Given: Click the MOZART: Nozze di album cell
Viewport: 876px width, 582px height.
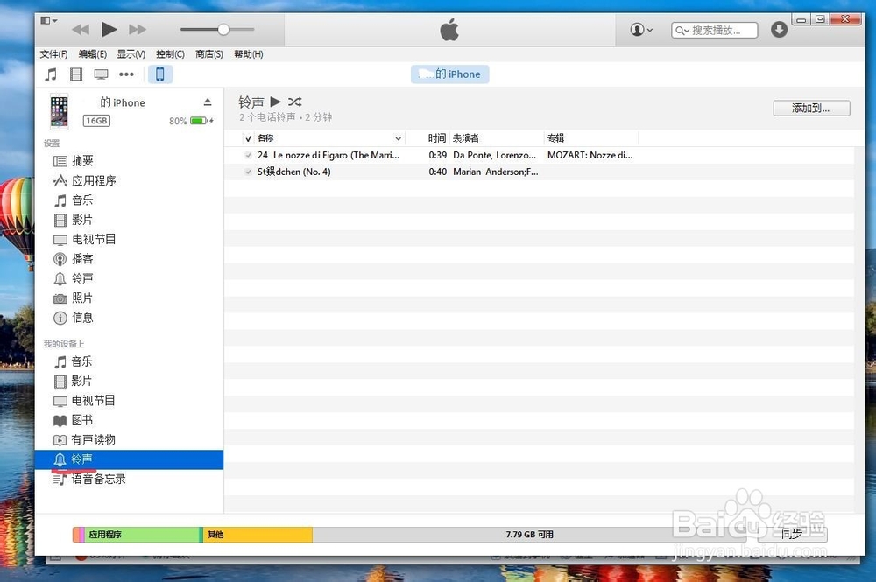Looking at the screenshot, I should [590, 155].
